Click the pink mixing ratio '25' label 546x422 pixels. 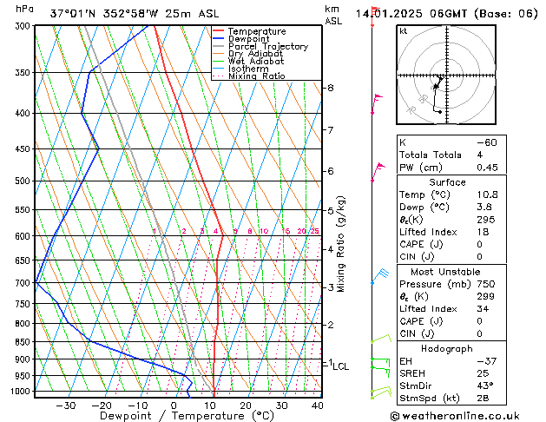315,231
